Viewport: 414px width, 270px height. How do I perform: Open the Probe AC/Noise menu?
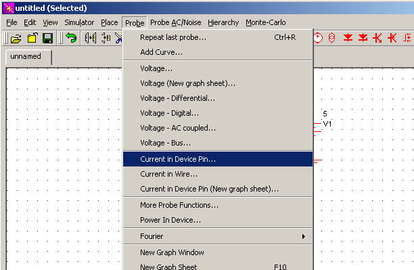176,22
